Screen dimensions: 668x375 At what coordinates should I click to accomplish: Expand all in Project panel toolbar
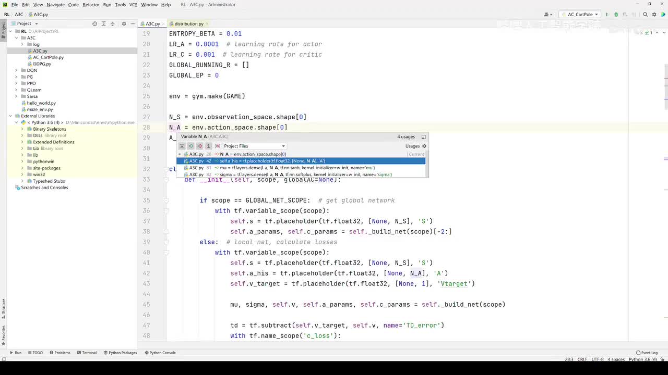click(103, 23)
